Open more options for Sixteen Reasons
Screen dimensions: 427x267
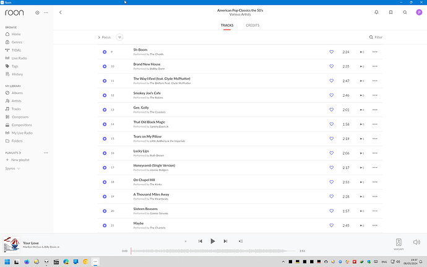[375, 211]
